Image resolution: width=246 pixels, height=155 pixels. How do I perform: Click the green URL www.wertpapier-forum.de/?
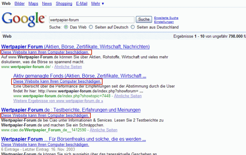click(x=26, y=67)
